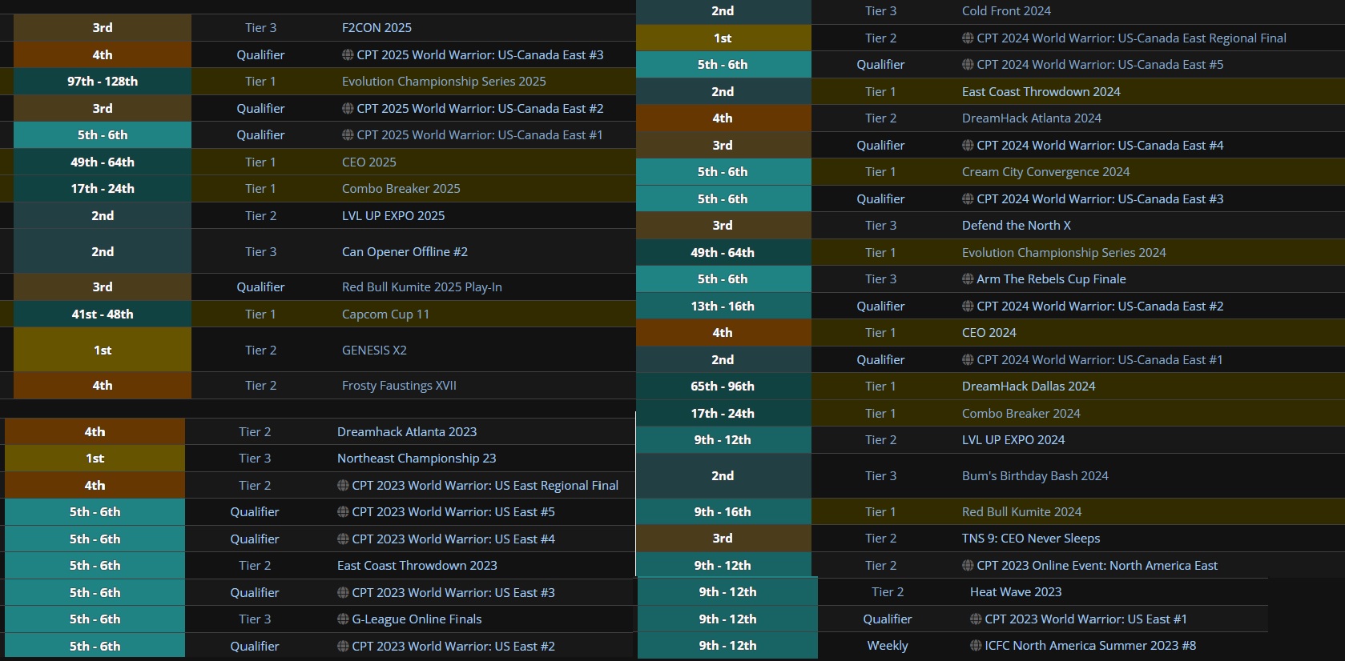Open the Capcom Cup 11 link
The width and height of the screenshot is (1345, 661).
(385, 314)
